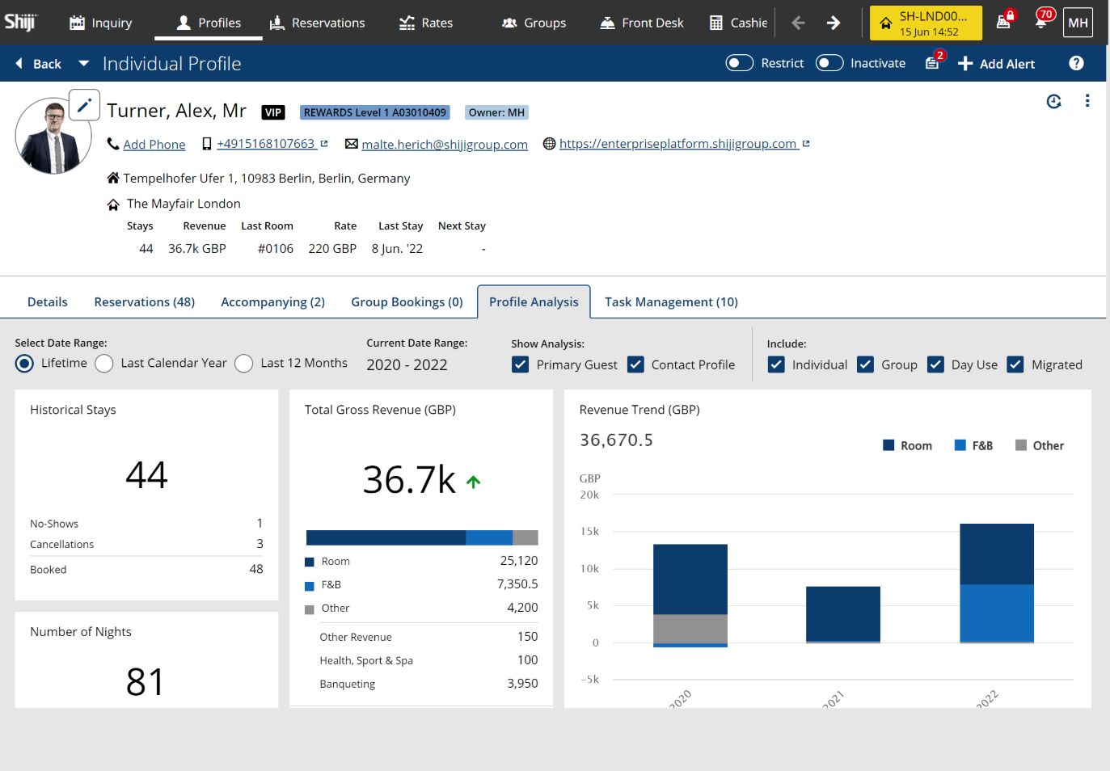Click the locked cash register icon
The image size is (1110, 771).
click(x=1004, y=22)
